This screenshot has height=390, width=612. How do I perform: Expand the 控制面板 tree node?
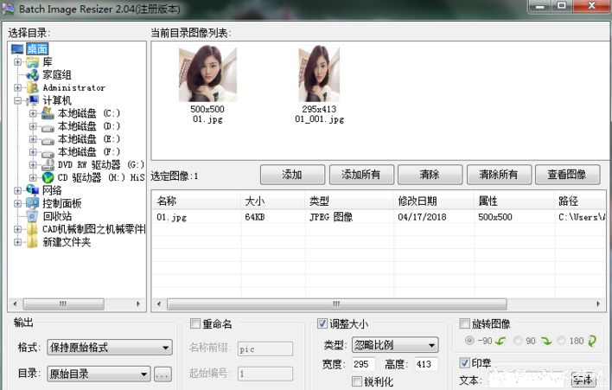(x=17, y=203)
